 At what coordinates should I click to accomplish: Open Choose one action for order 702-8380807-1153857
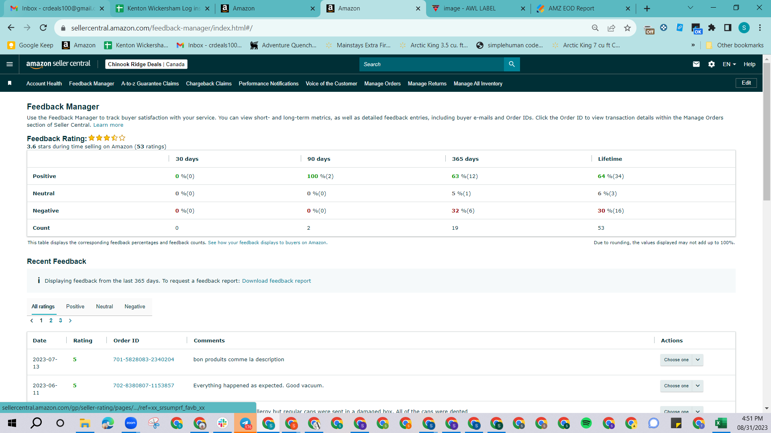point(681,386)
